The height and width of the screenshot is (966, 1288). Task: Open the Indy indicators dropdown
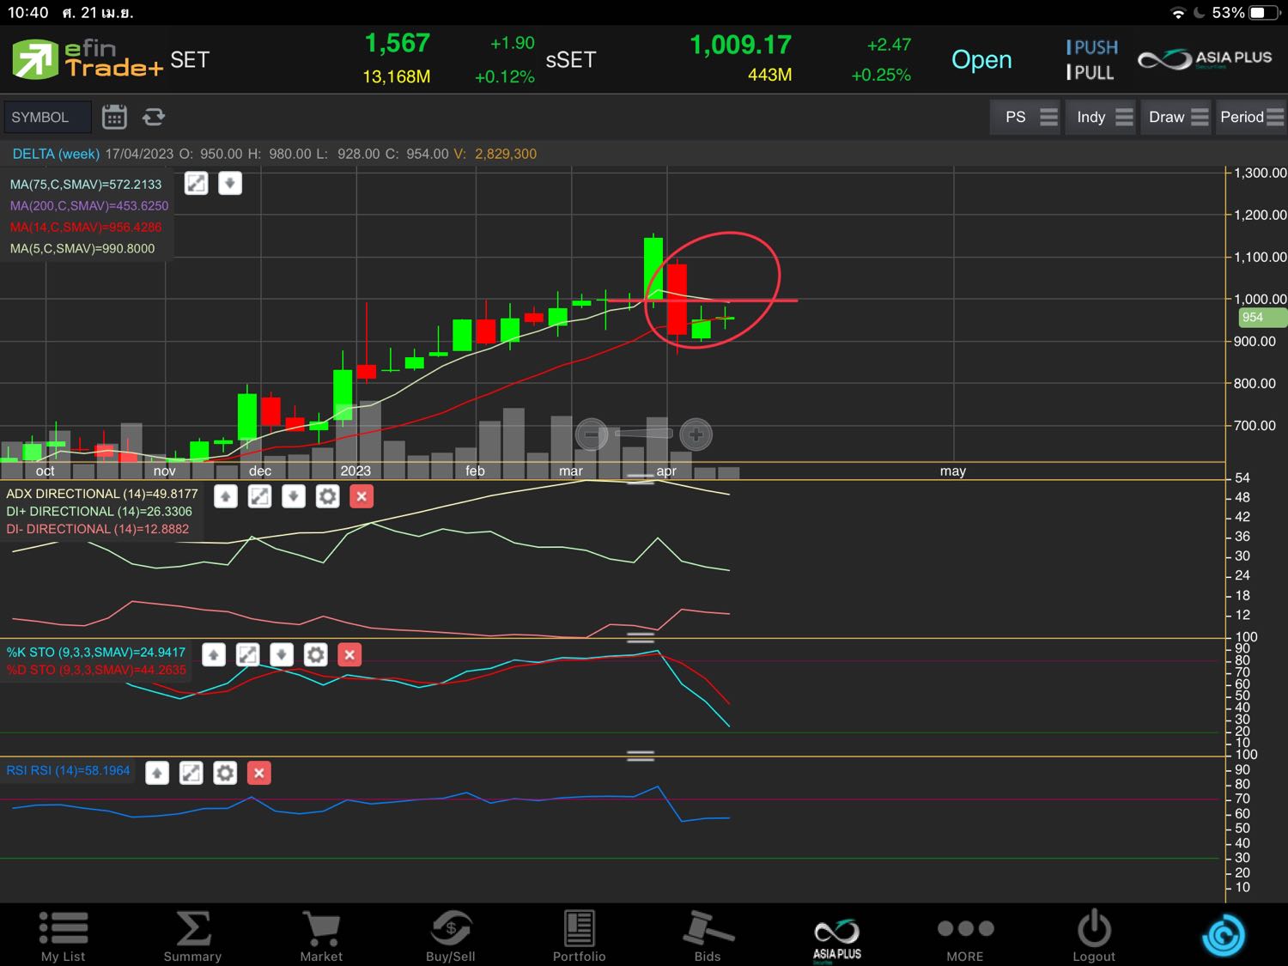[1102, 117]
